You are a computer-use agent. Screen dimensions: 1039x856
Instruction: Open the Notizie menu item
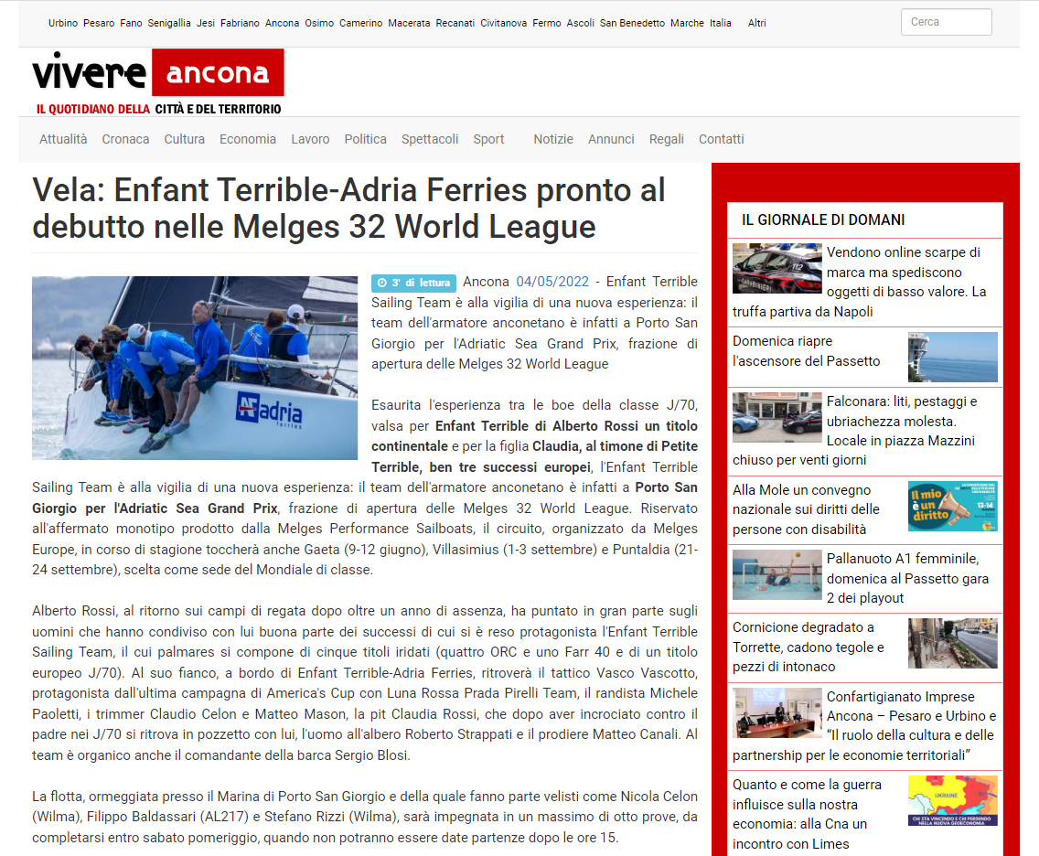553,139
